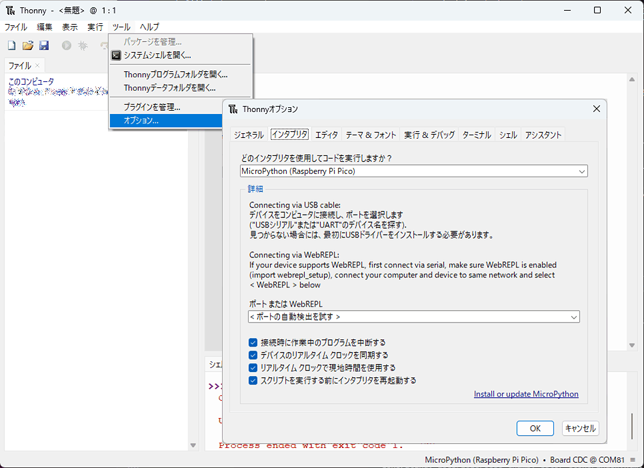Open the ファイル menu
The image size is (644, 468).
(15, 27)
